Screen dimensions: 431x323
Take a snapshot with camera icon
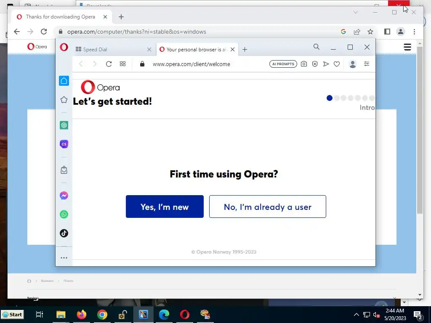pyautogui.click(x=304, y=64)
